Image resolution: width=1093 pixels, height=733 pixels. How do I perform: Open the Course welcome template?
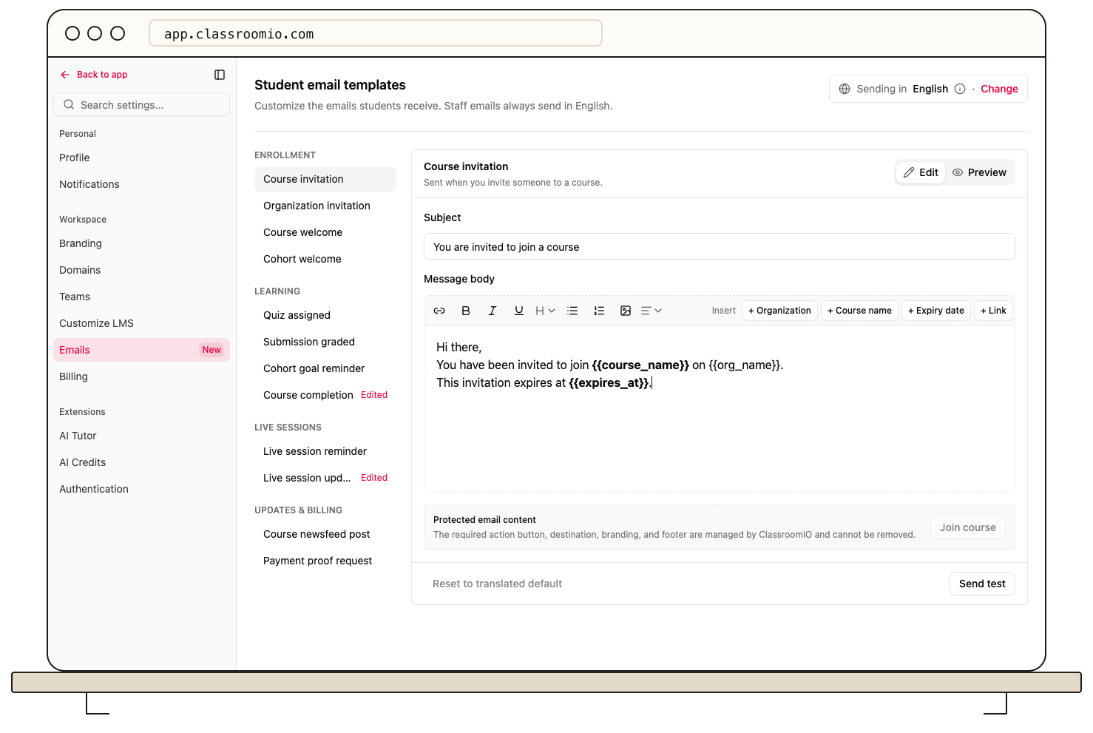(325, 232)
